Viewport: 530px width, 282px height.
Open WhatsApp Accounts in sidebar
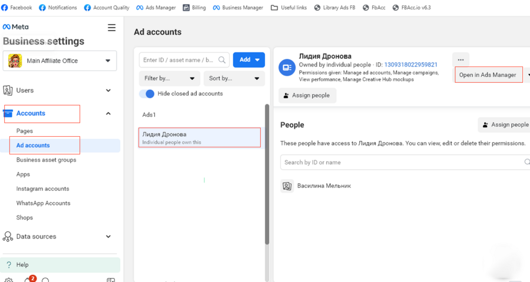click(x=43, y=203)
